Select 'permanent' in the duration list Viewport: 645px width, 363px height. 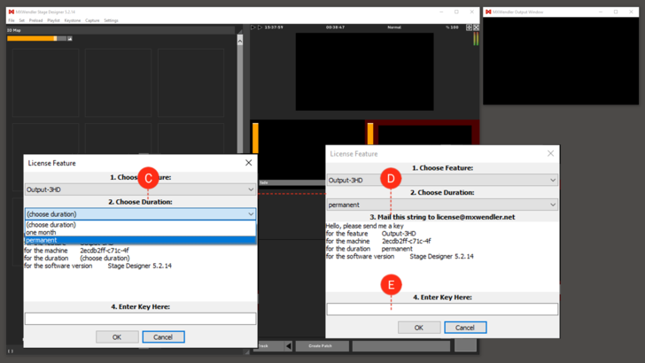pyautogui.click(x=140, y=240)
